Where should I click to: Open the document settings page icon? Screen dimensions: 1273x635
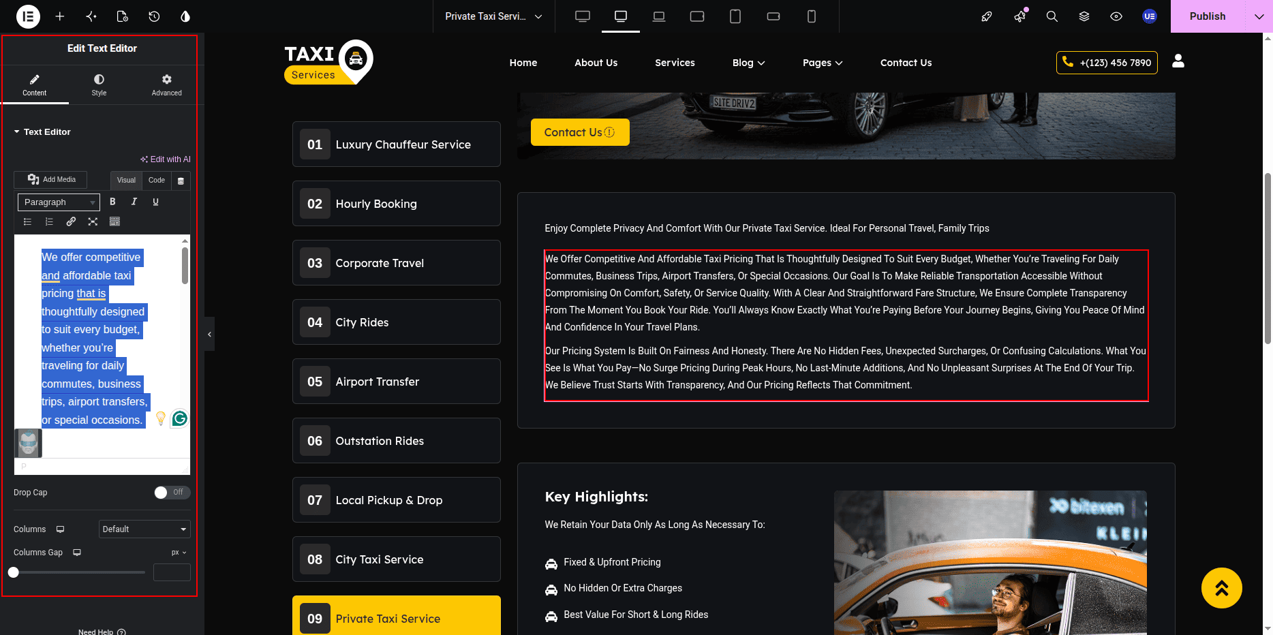click(x=123, y=16)
